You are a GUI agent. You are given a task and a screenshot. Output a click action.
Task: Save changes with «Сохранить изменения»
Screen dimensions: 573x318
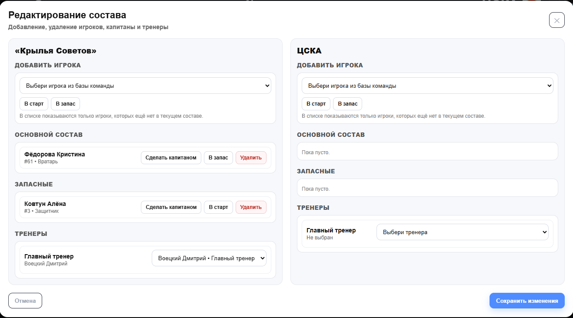tap(527, 301)
